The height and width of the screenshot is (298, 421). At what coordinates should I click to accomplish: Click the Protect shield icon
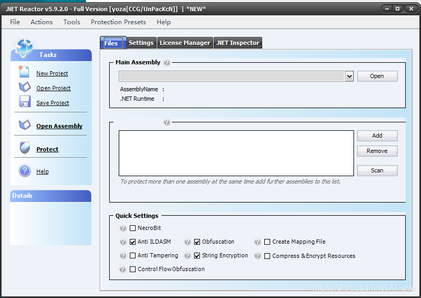click(x=25, y=148)
